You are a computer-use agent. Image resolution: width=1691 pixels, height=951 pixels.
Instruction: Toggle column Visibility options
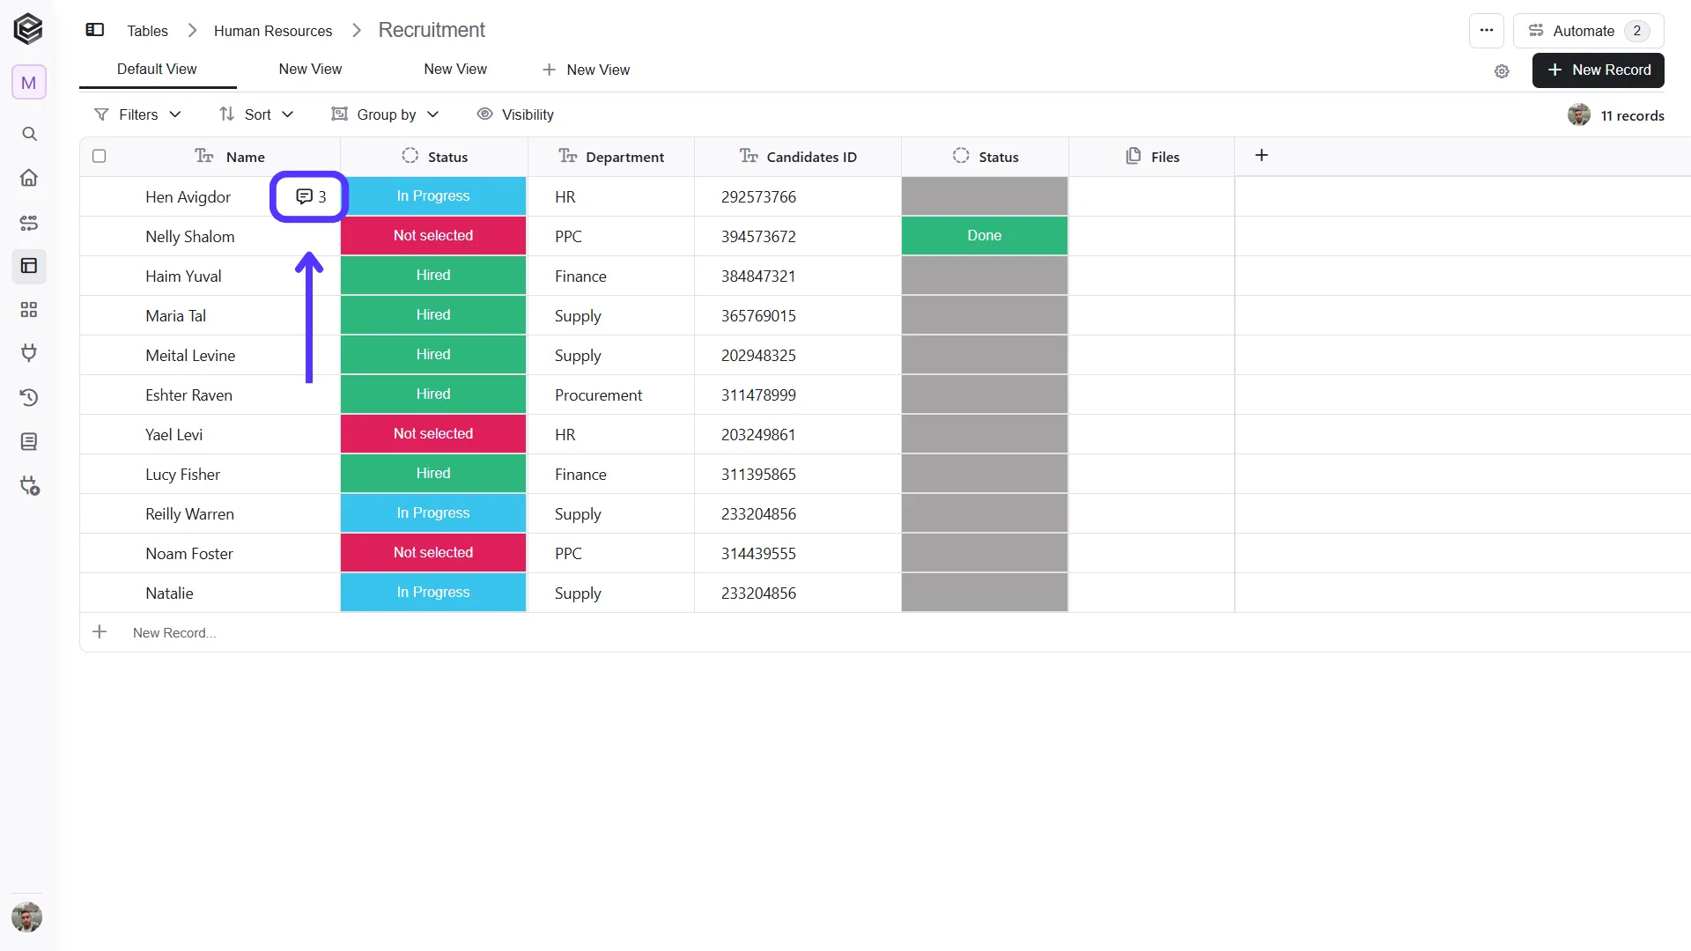click(515, 114)
